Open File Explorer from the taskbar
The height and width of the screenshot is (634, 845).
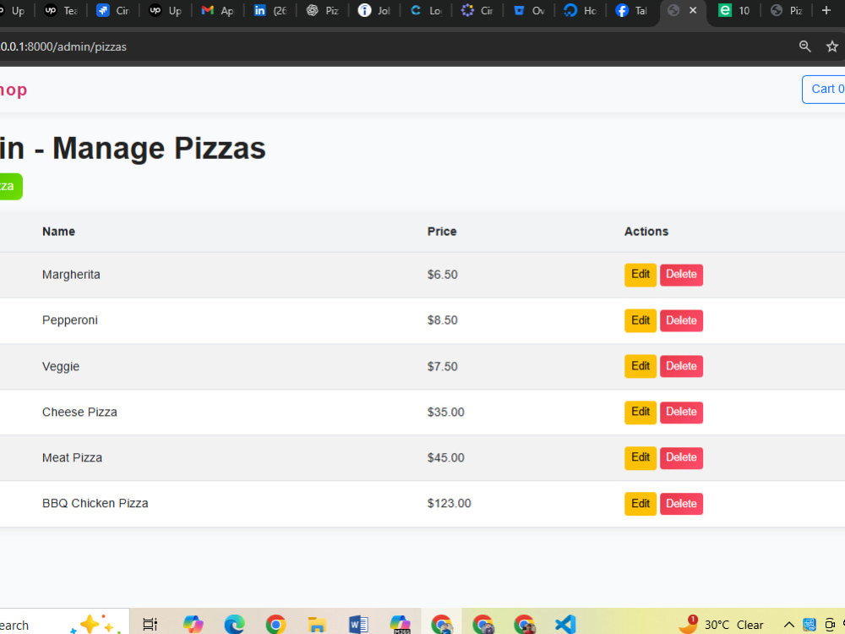point(317,625)
